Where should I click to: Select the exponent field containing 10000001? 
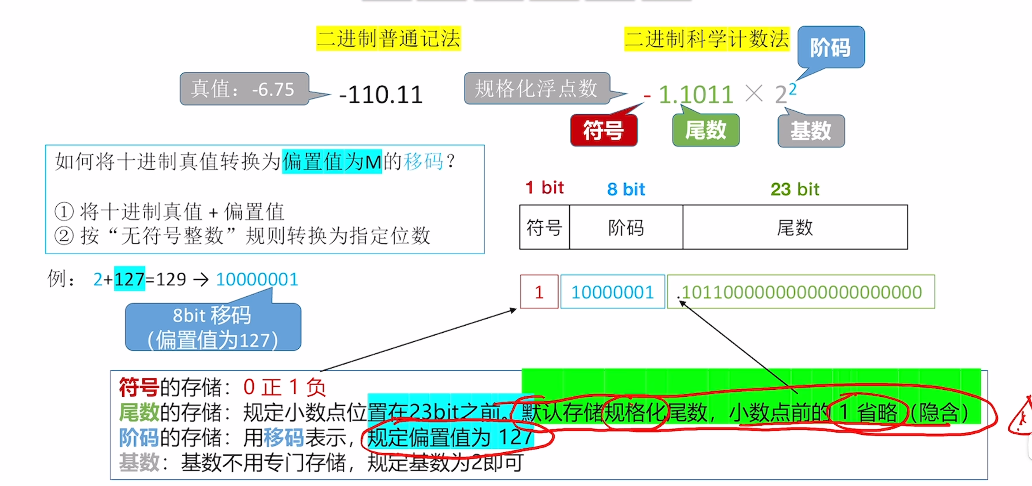pyautogui.click(x=612, y=292)
